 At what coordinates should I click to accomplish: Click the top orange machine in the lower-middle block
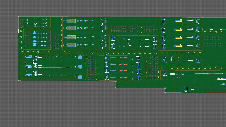coord(123,58)
